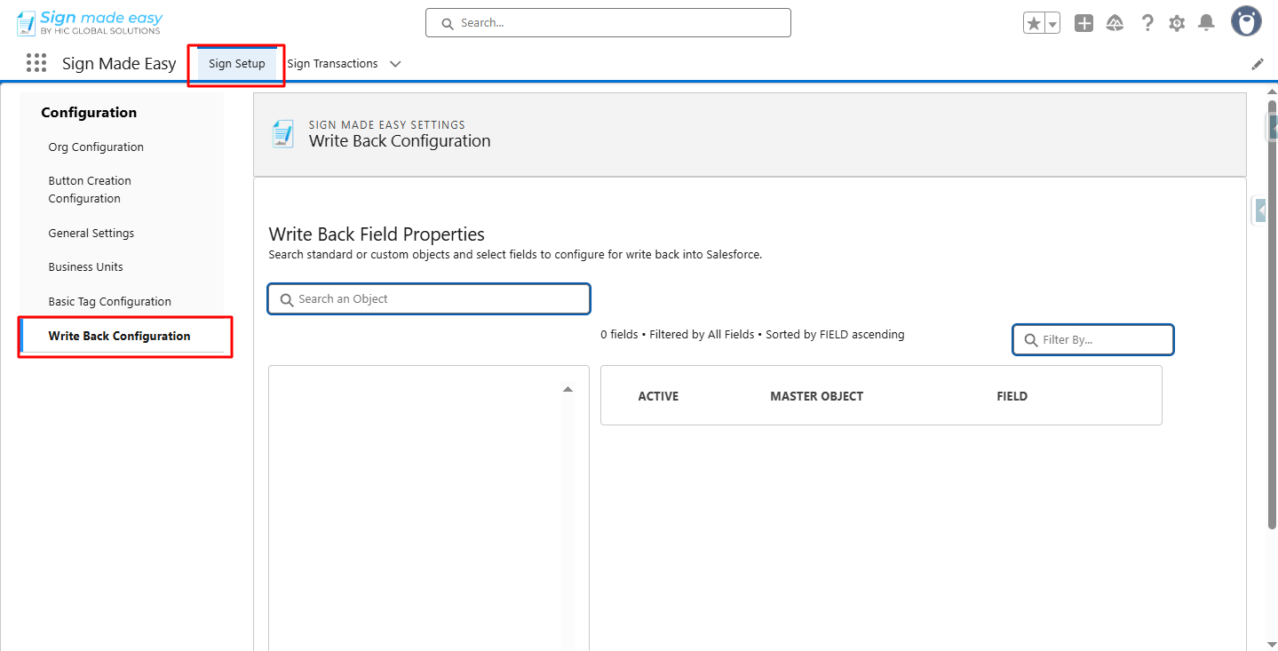Open the Help question mark icon
The width and height of the screenshot is (1278, 651).
1147,23
